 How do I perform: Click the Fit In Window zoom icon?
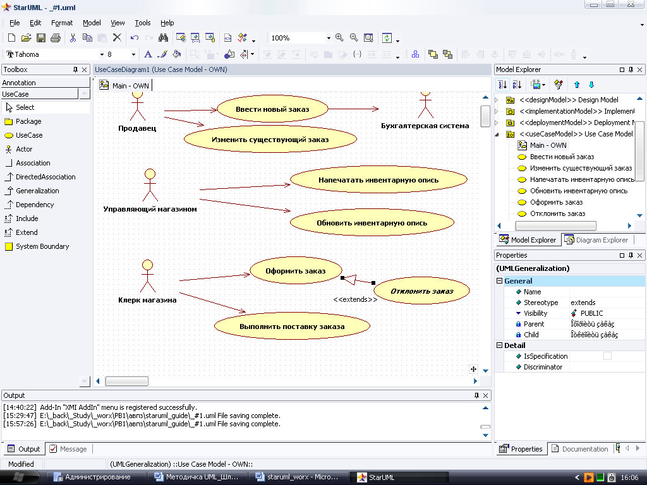(x=368, y=38)
